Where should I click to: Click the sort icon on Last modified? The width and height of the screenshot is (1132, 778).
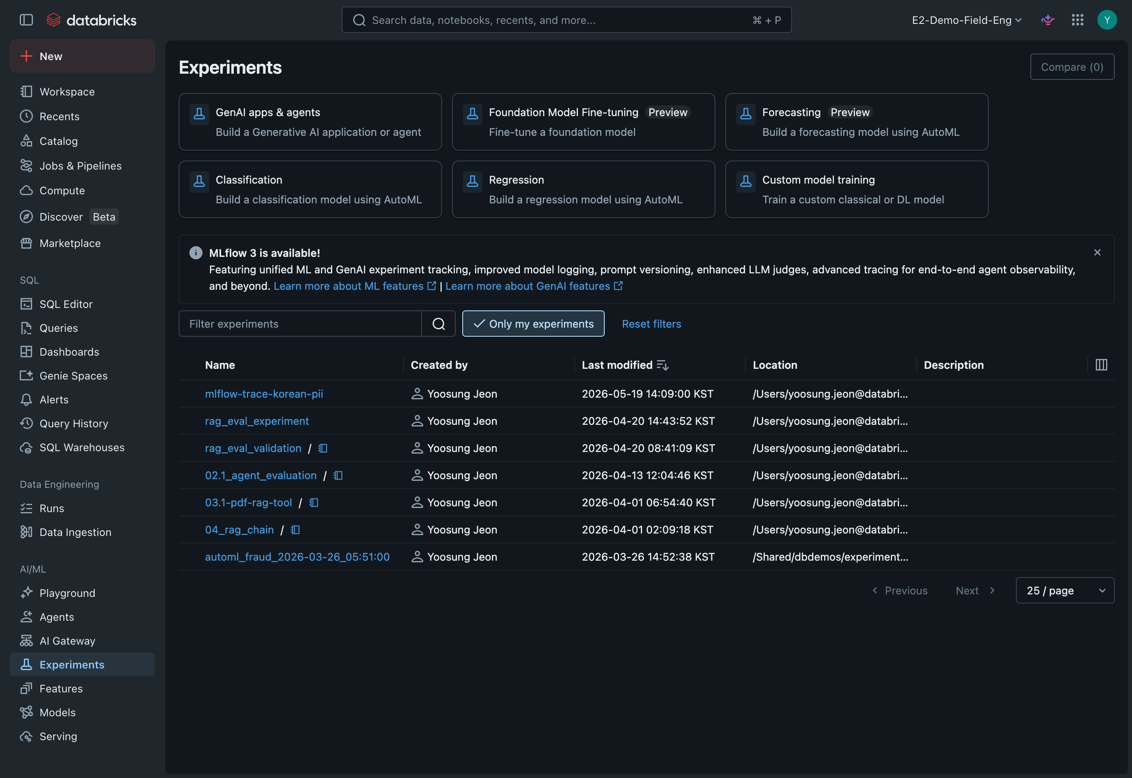[662, 365]
